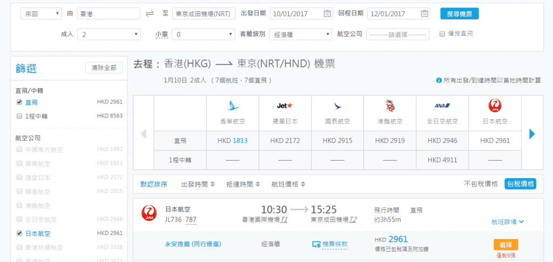This screenshot has height=262, width=553.
Task: Open the return date calendar icon
Action: (424, 14)
